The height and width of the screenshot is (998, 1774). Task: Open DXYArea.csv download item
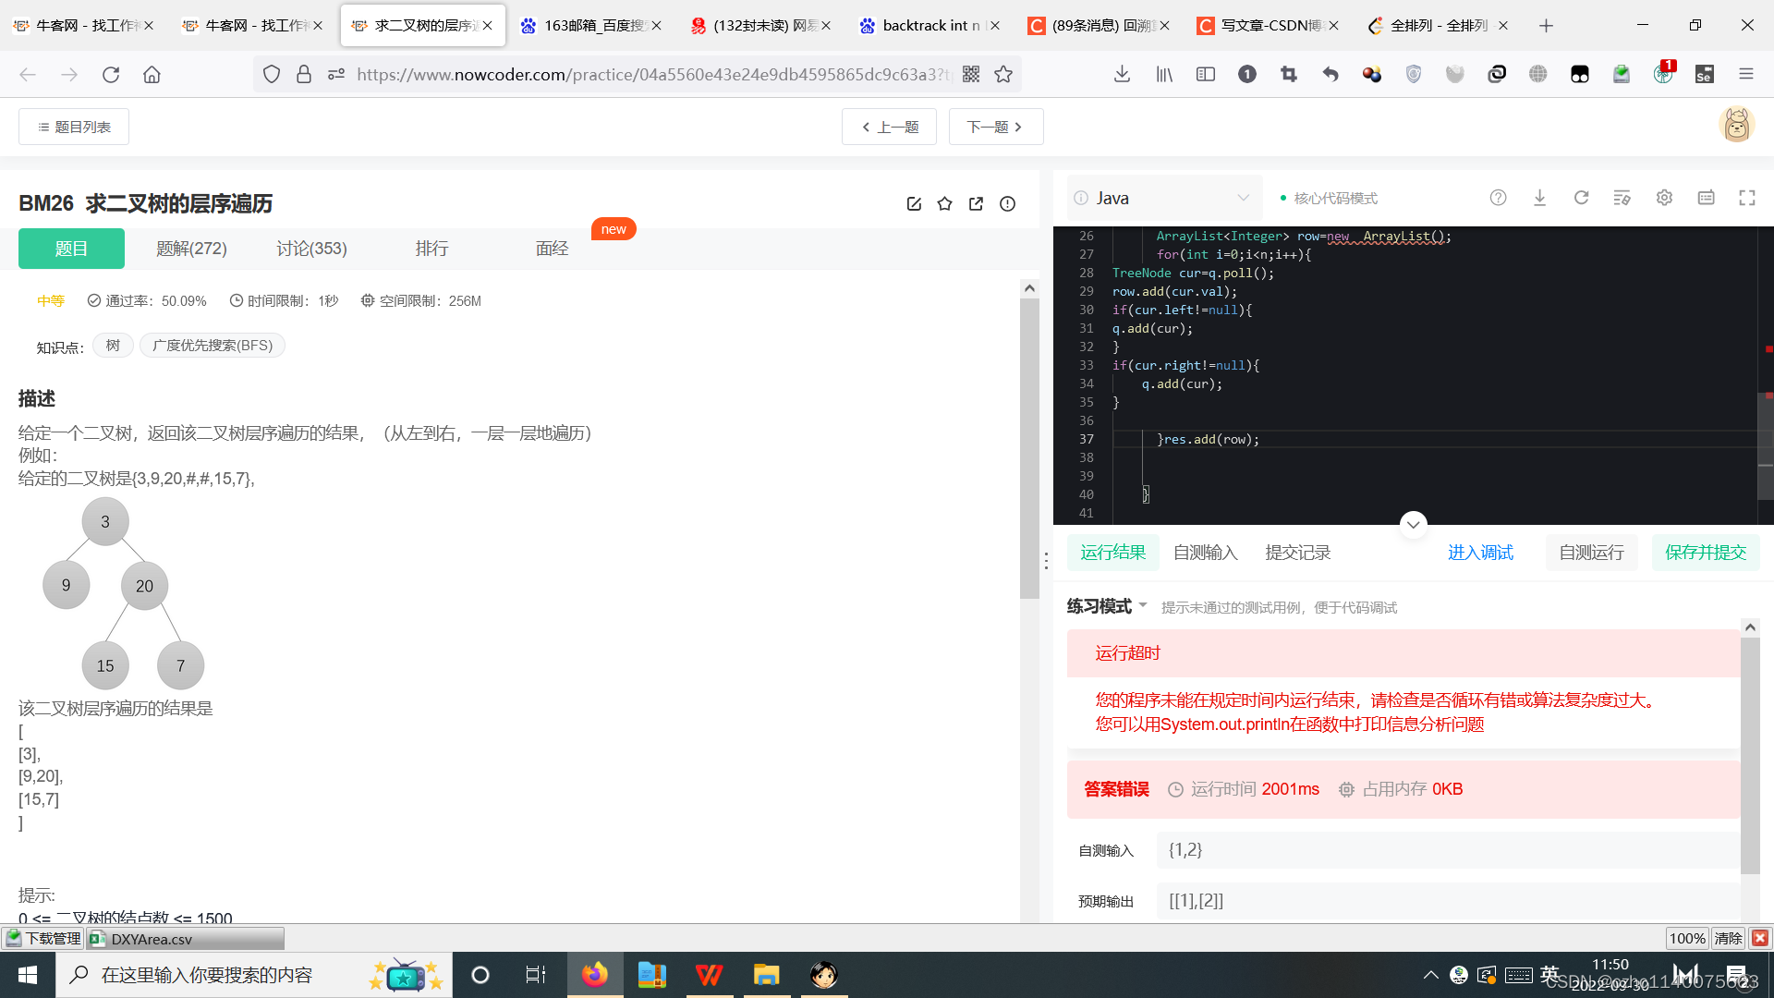click(186, 938)
